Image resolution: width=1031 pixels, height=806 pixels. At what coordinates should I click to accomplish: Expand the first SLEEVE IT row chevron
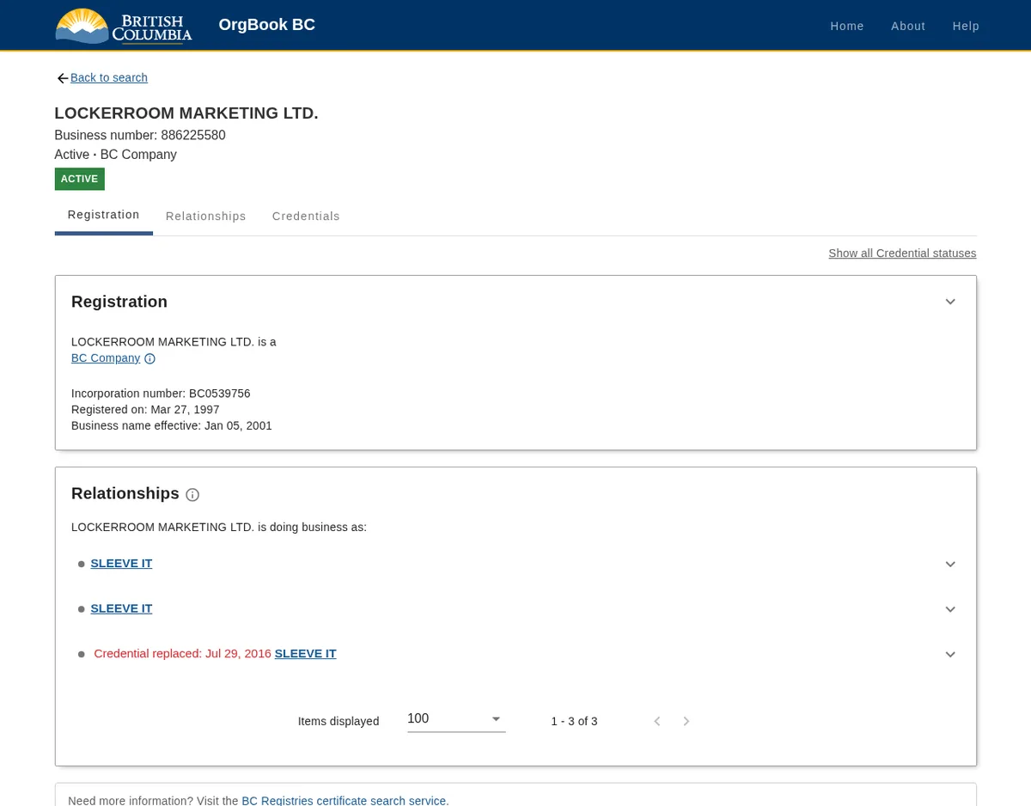(950, 565)
